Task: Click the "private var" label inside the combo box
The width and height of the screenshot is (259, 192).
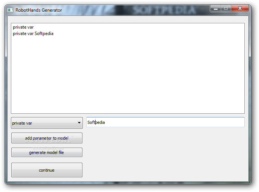Action: click(x=22, y=123)
